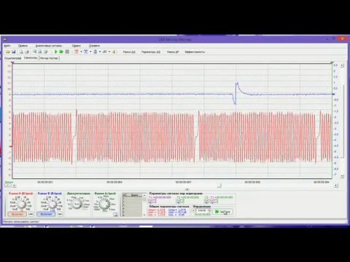Switch to the Самописец tab

click(x=31, y=58)
